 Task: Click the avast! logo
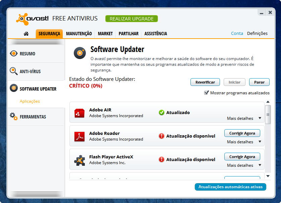coord(32,19)
